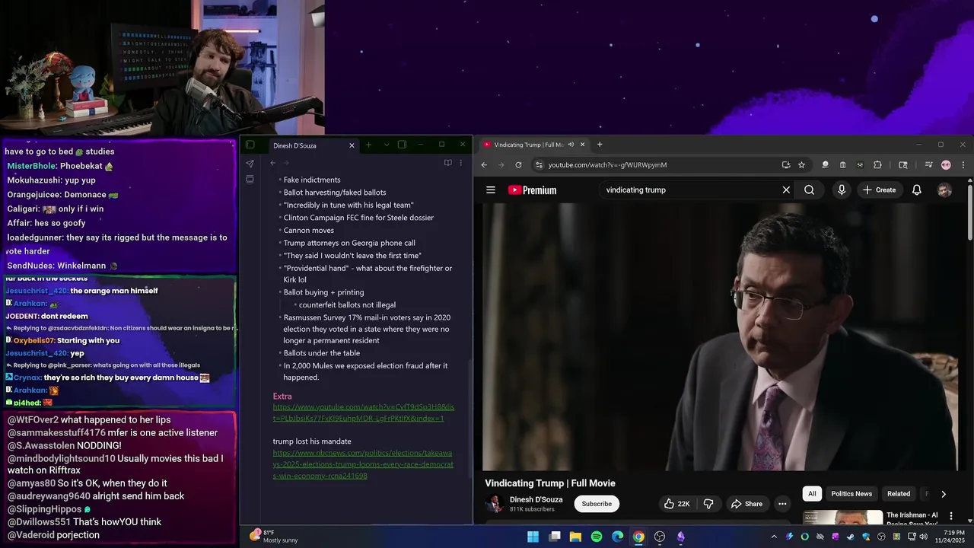Open Spotify from taskbar

click(x=597, y=537)
